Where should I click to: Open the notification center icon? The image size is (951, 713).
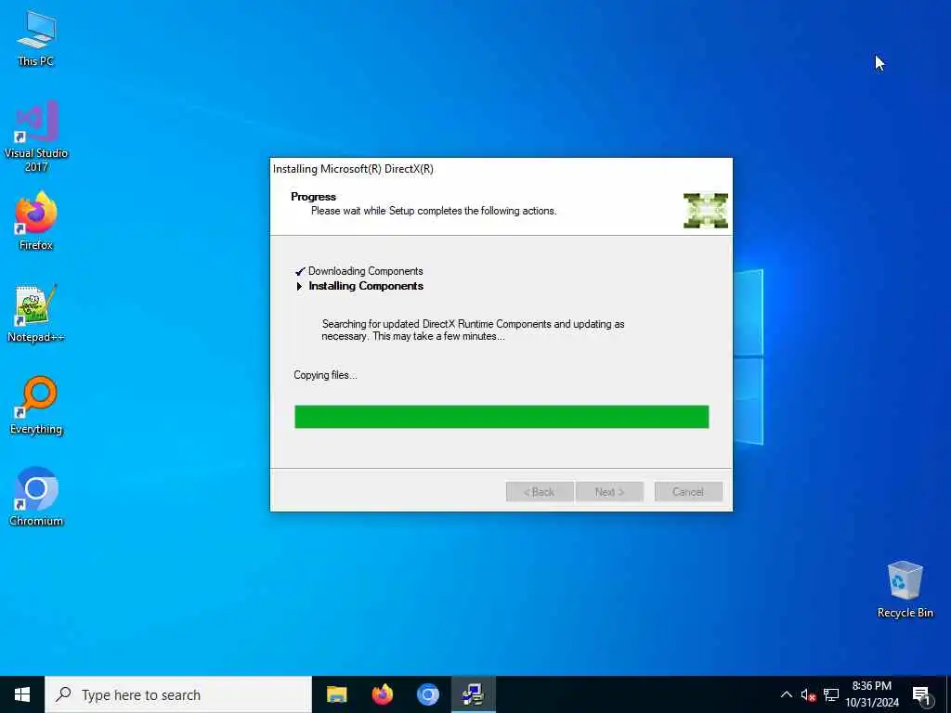coord(920,694)
